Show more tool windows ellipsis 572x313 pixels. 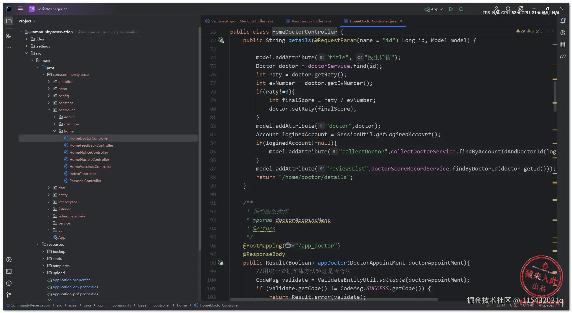(9, 47)
